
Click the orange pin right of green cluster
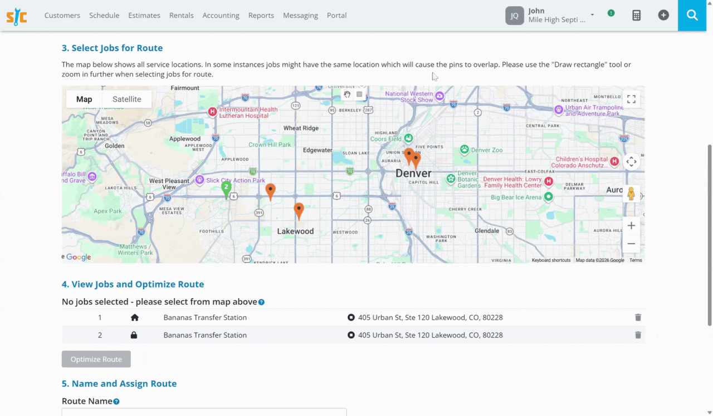click(270, 192)
